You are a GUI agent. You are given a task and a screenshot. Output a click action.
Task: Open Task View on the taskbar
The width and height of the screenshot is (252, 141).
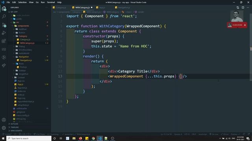coord(61,138)
